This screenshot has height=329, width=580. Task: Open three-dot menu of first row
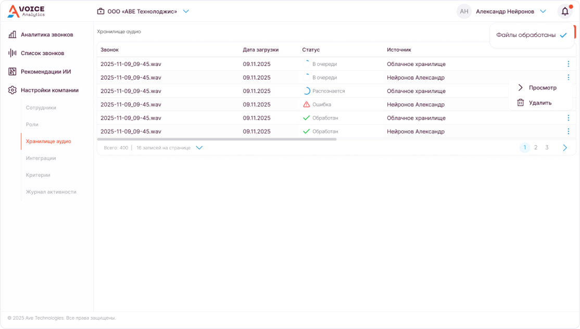(x=568, y=64)
